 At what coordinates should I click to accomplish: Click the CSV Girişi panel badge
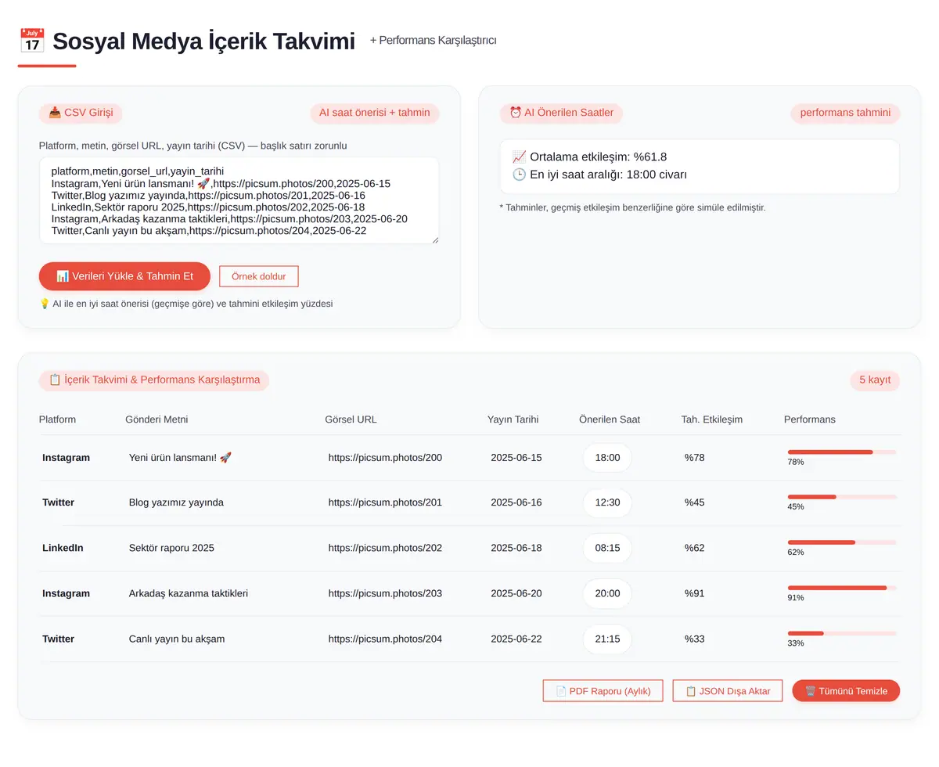pyautogui.click(x=81, y=113)
